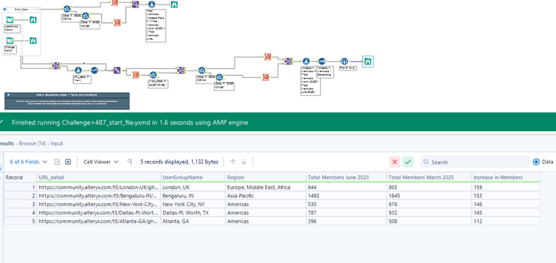Select the Filter tool annotated Max_Date
The image size is (556, 263).
[x=154, y=75]
